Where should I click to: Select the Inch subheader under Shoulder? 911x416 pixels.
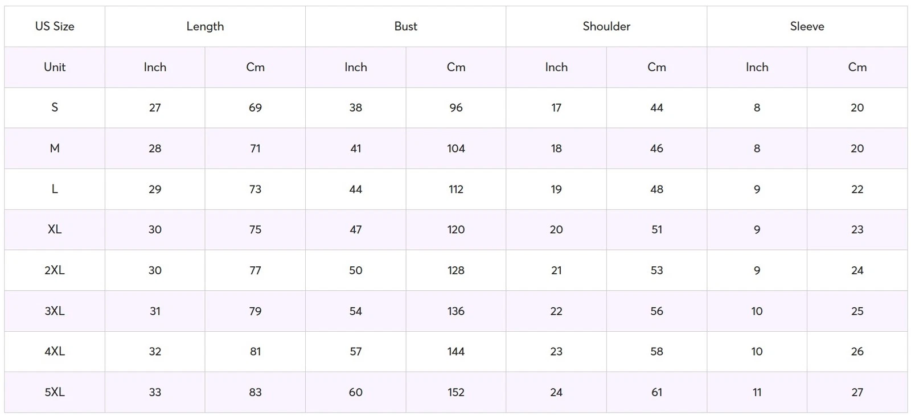tap(556, 67)
